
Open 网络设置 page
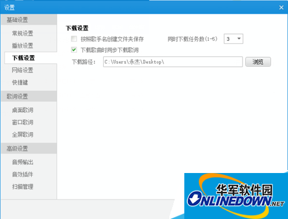[22, 70]
